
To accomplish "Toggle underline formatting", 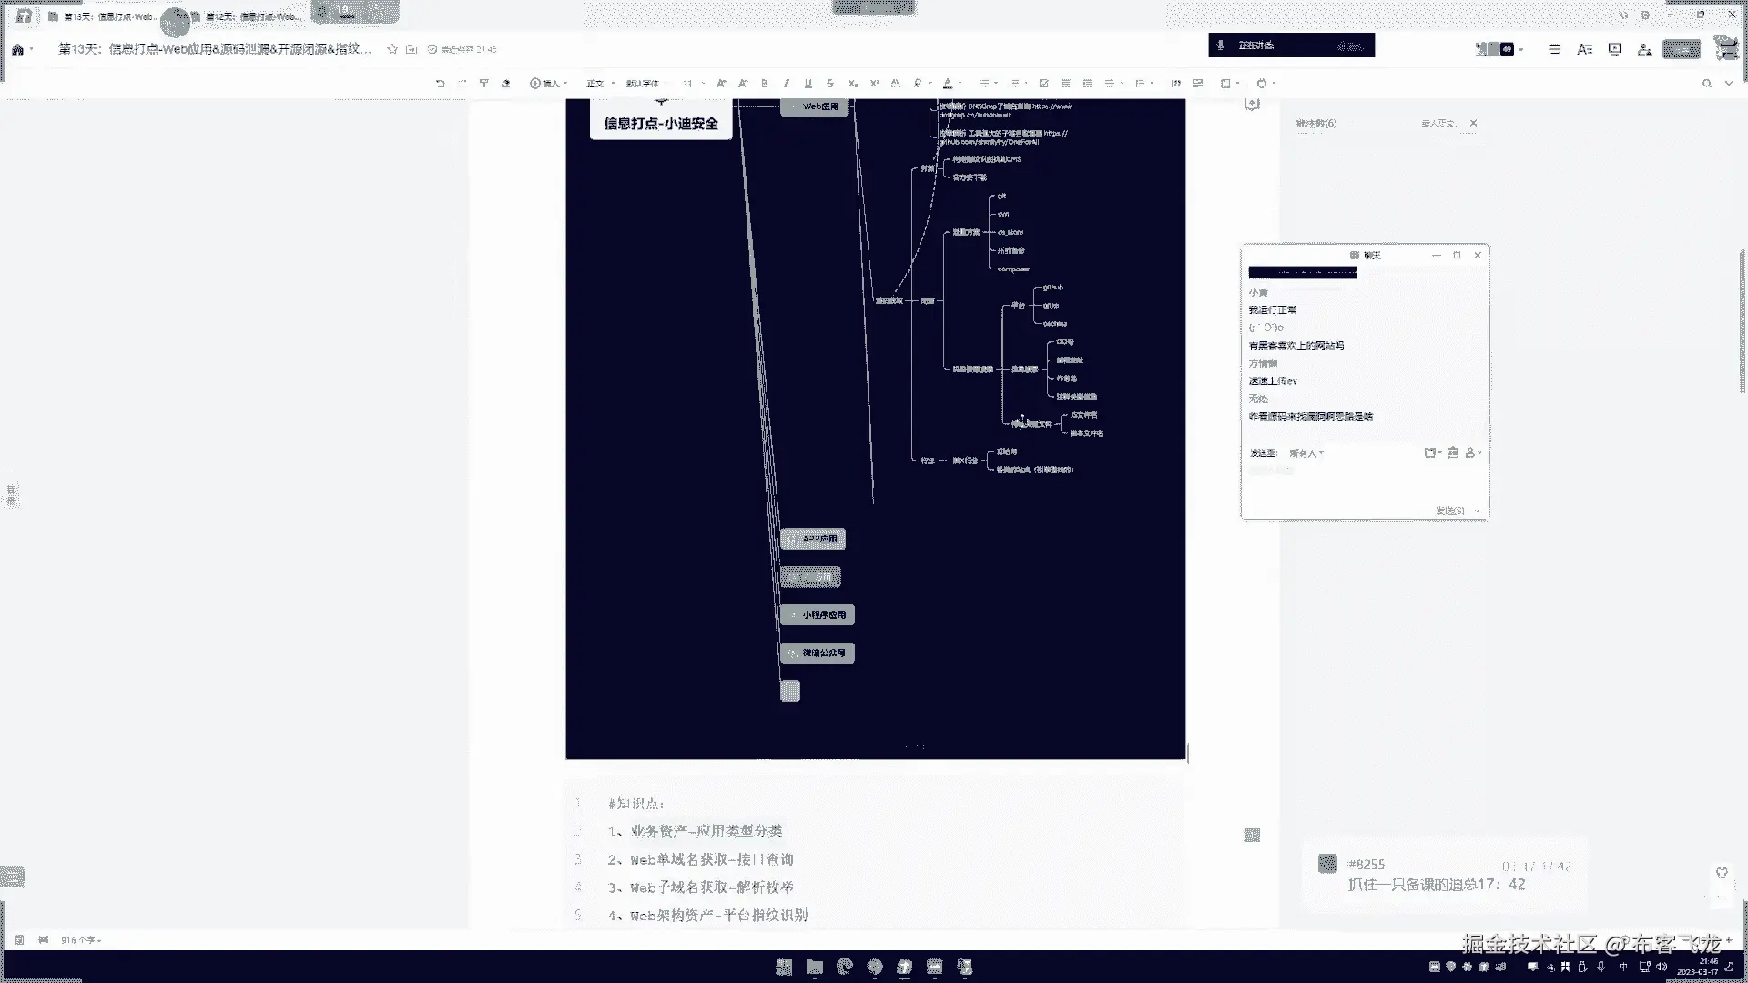I will [x=808, y=83].
